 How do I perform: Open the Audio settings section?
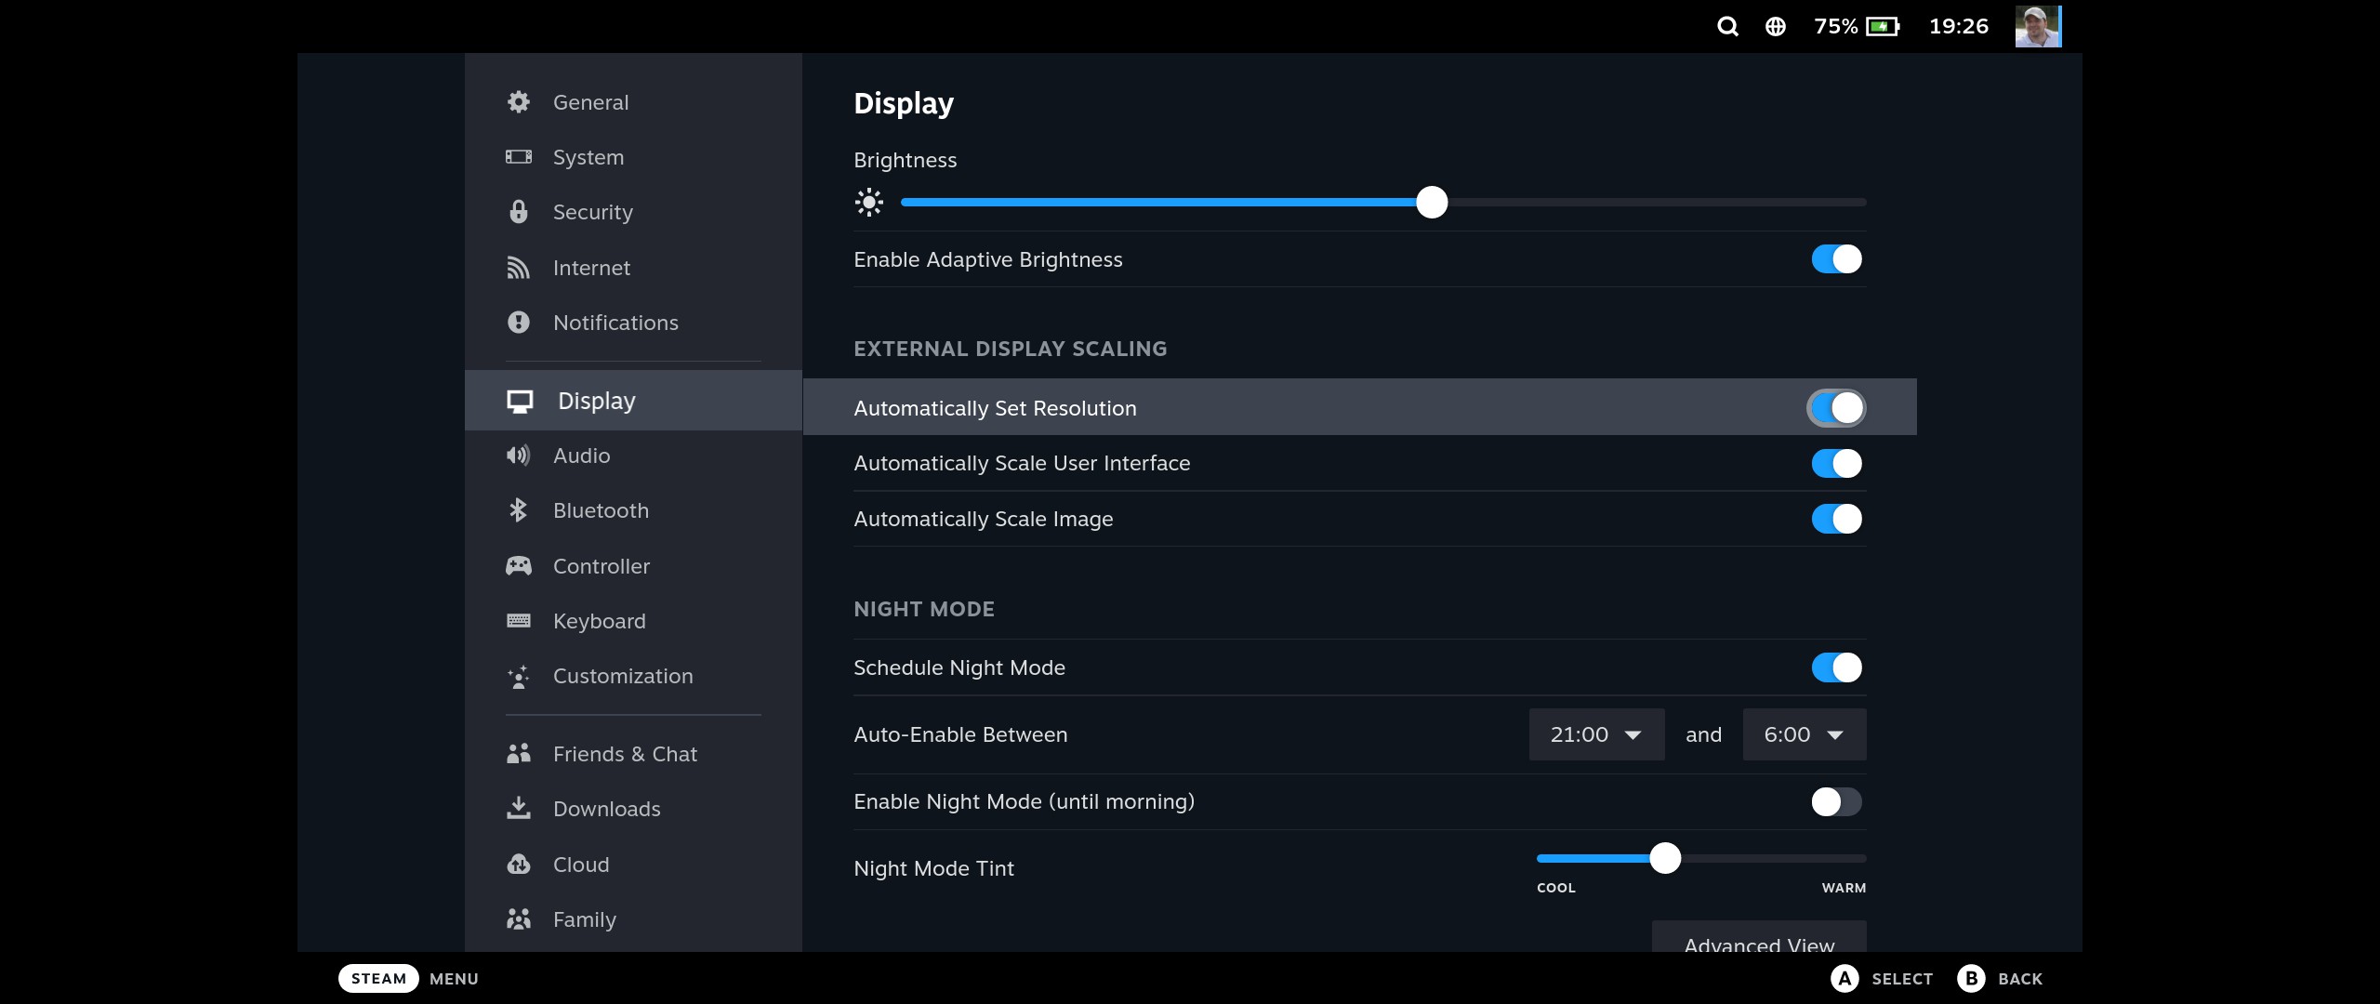(581, 456)
